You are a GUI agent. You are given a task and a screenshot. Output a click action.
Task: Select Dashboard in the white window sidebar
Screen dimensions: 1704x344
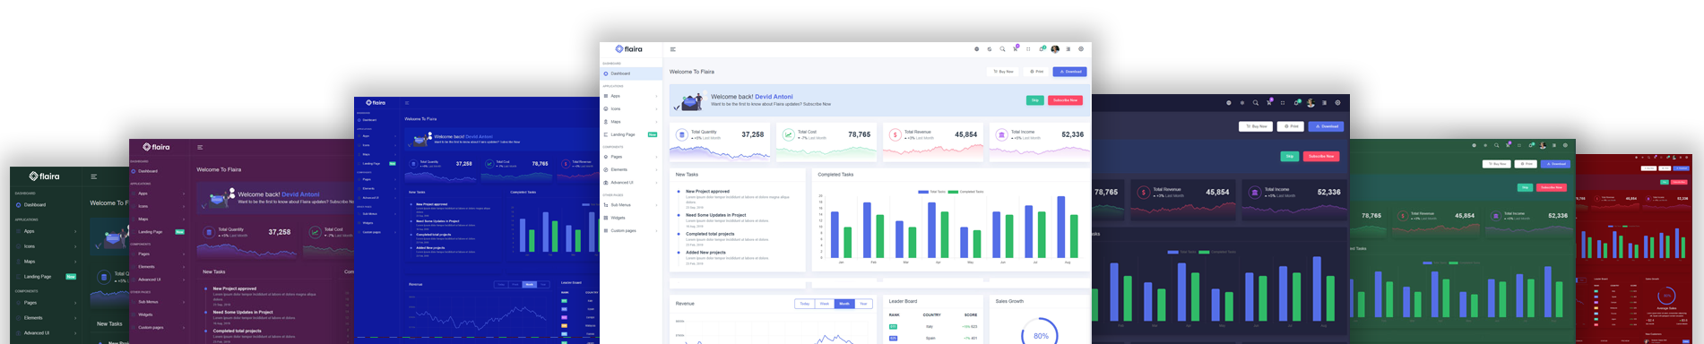[631, 73]
